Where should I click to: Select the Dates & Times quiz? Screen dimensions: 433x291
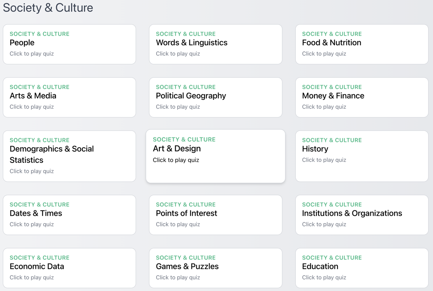69,215
